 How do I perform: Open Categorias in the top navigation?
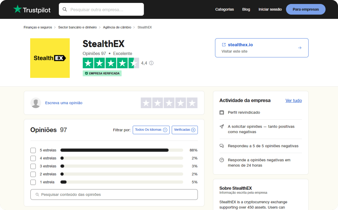click(x=224, y=9)
